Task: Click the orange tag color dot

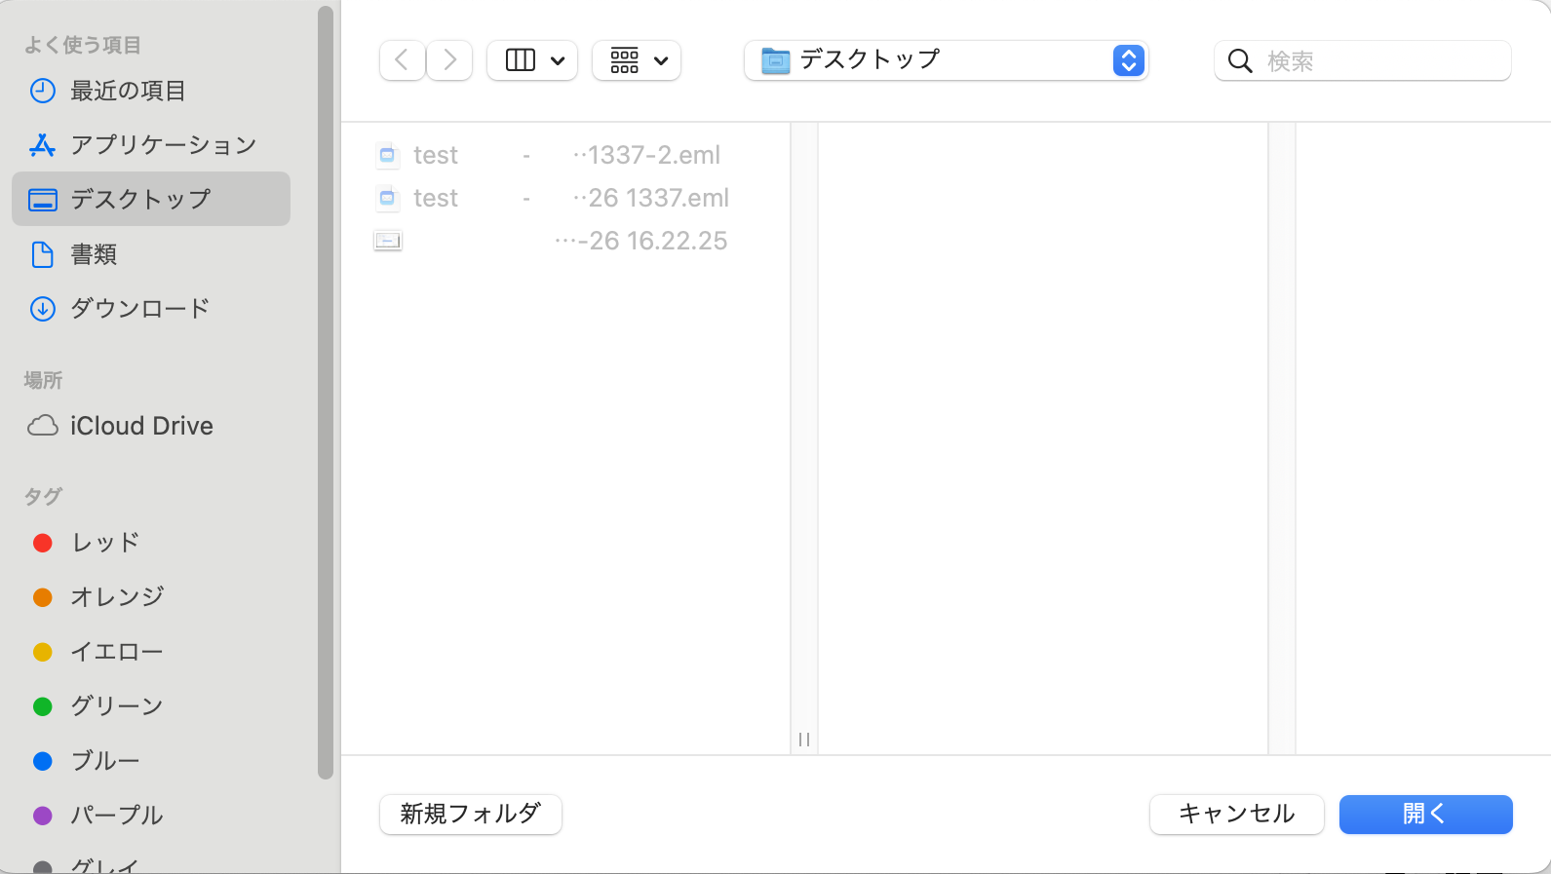Action: [43, 597]
